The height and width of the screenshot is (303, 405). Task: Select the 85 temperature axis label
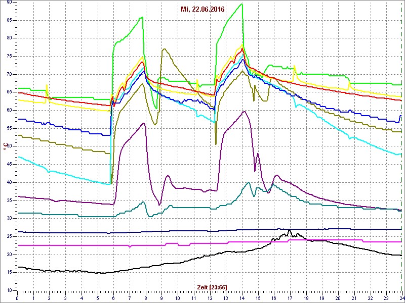9,20
